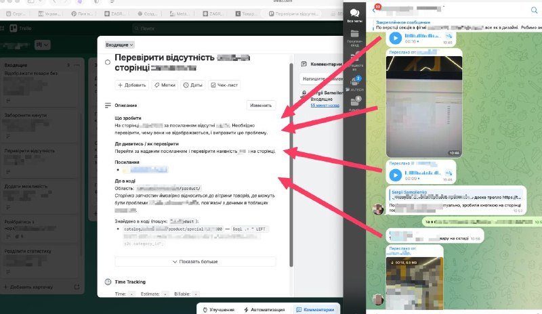Open Все чаты in Telegram sidebar

click(354, 16)
